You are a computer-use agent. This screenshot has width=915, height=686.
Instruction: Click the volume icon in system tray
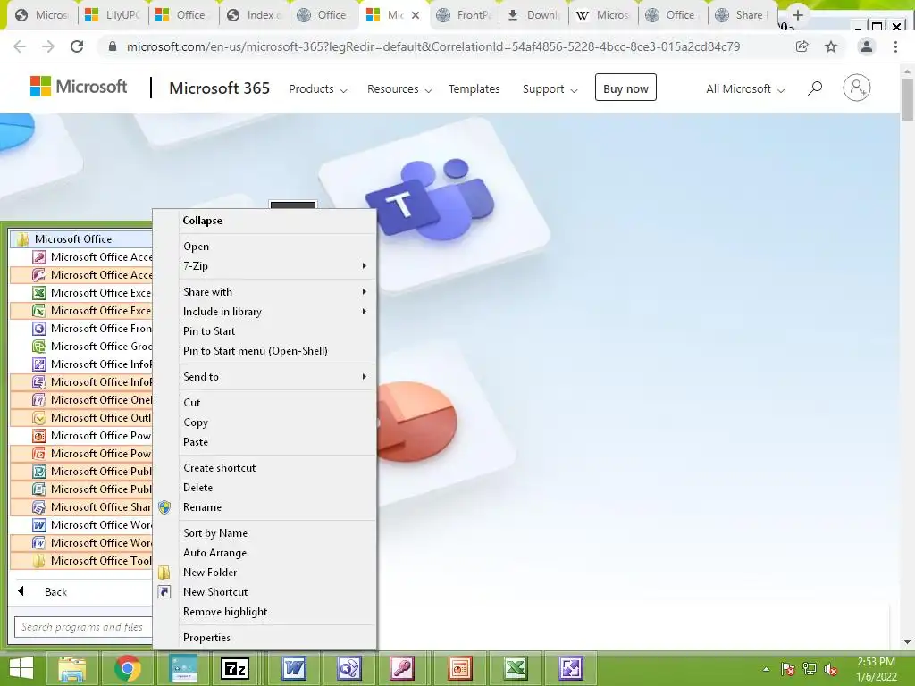pos(831,669)
